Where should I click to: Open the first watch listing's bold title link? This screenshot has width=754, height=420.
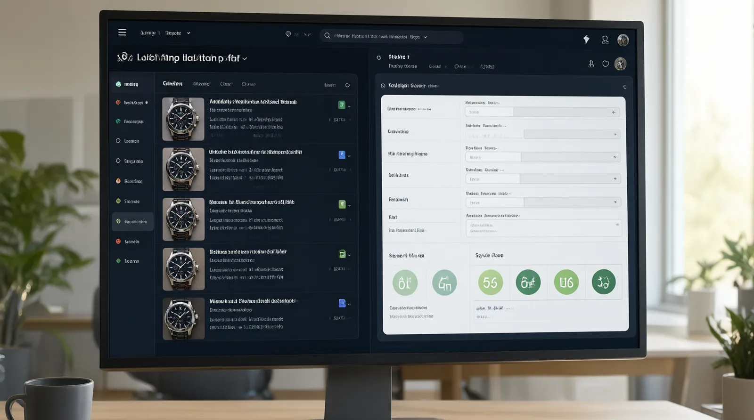tap(253, 102)
